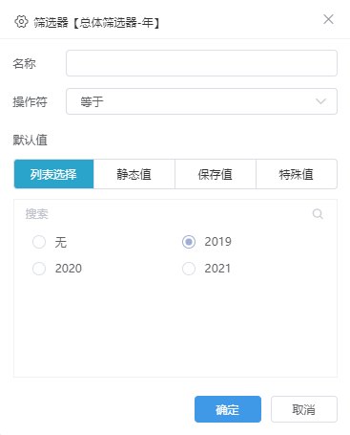Viewport: 350px width, 435px height.
Task: Click the 默认值 section label
Action: point(31,140)
